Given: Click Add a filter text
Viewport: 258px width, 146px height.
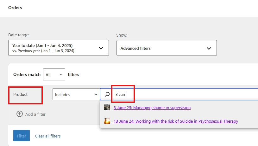Looking at the screenshot, I should (x=35, y=114).
